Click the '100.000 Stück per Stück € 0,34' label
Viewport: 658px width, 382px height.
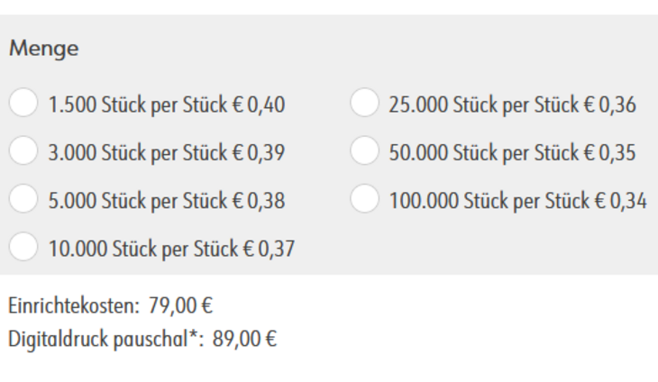coord(517,200)
